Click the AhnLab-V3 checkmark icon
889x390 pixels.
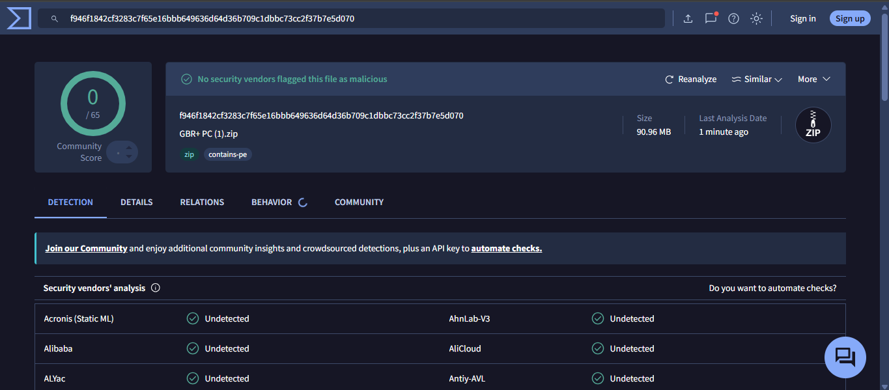click(598, 318)
